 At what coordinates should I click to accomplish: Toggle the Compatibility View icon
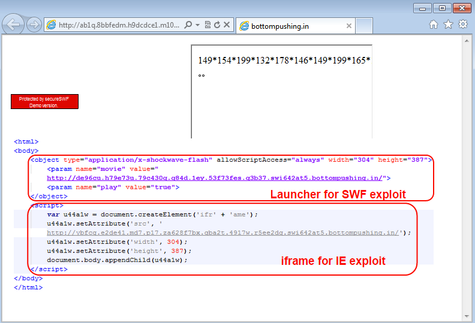[208, 25]
